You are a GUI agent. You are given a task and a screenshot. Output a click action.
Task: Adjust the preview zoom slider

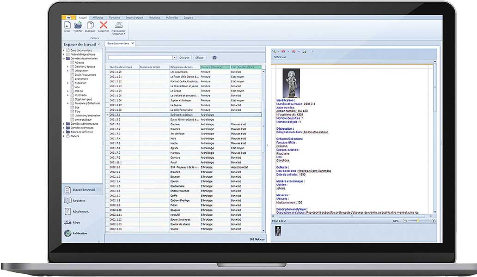pos(418,221)
